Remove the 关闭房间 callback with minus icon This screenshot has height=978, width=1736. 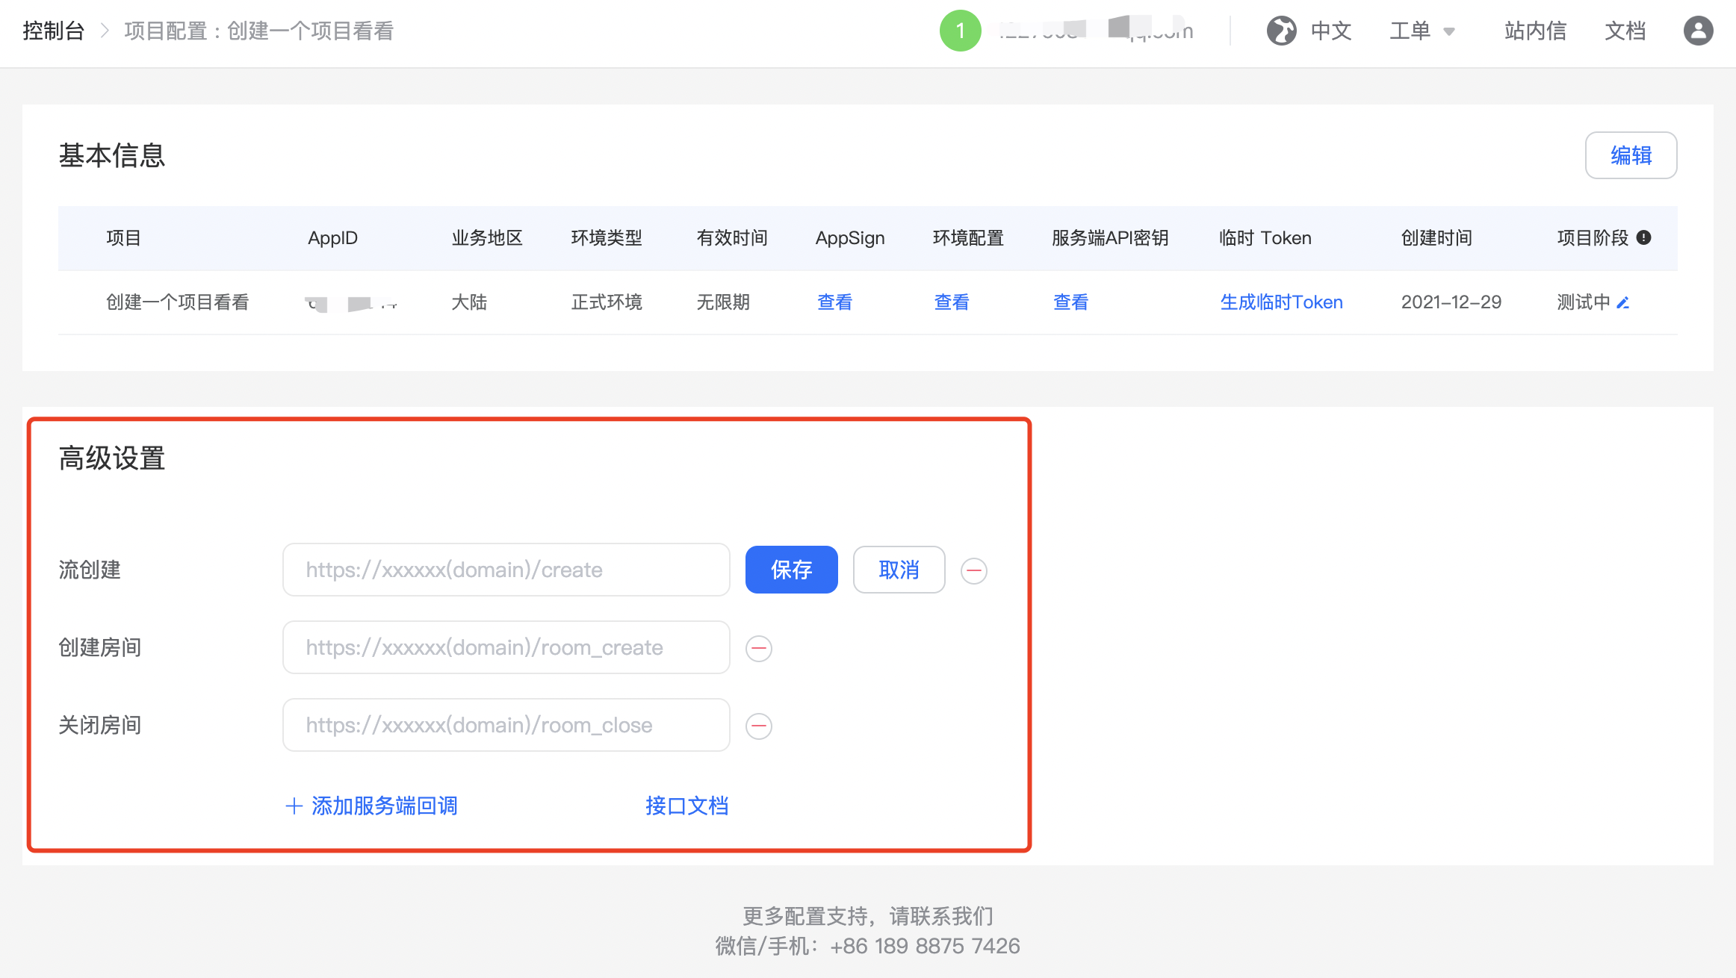click(x=759, y=726)
